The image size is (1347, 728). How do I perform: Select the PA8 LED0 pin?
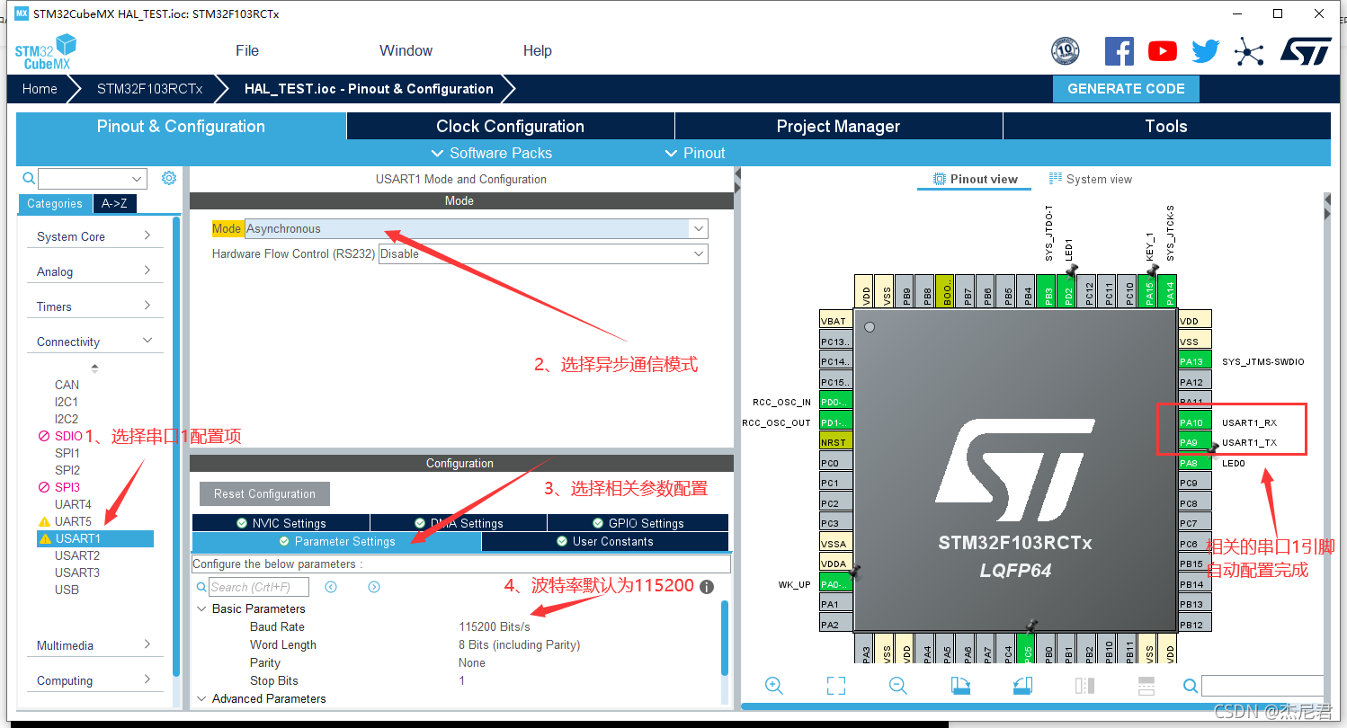(x=1194, y=463)
